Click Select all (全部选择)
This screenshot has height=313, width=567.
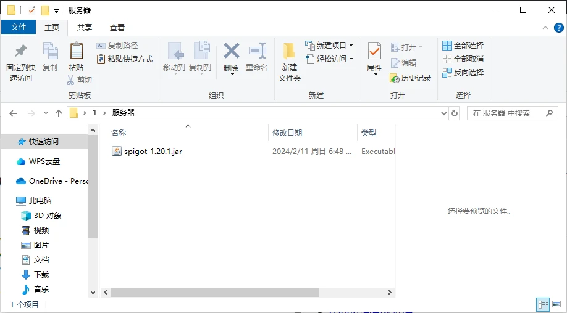(463, 46)
